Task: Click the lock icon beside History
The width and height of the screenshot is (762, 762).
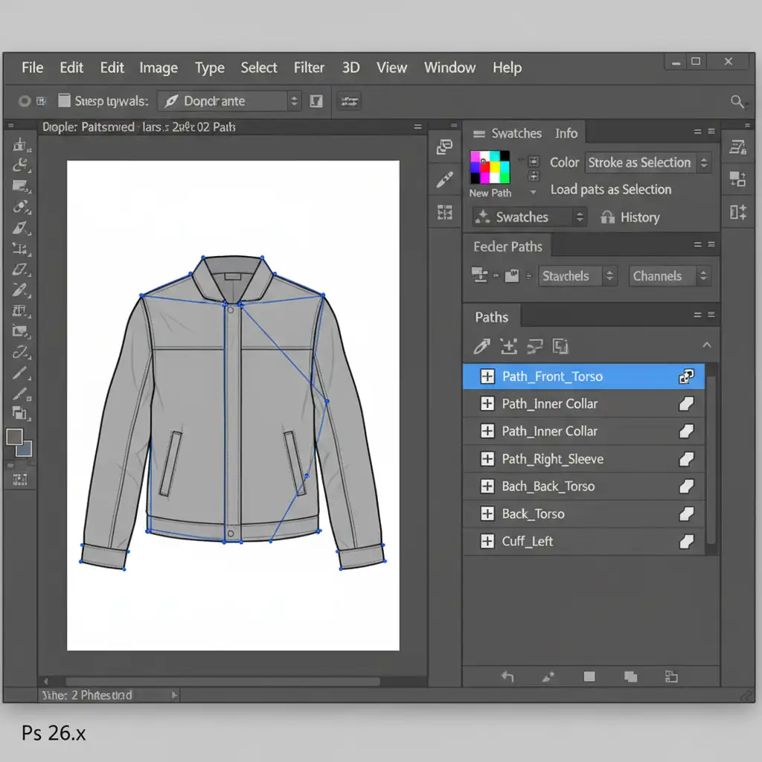Action: pyautogui.click(x=608, y=217)
